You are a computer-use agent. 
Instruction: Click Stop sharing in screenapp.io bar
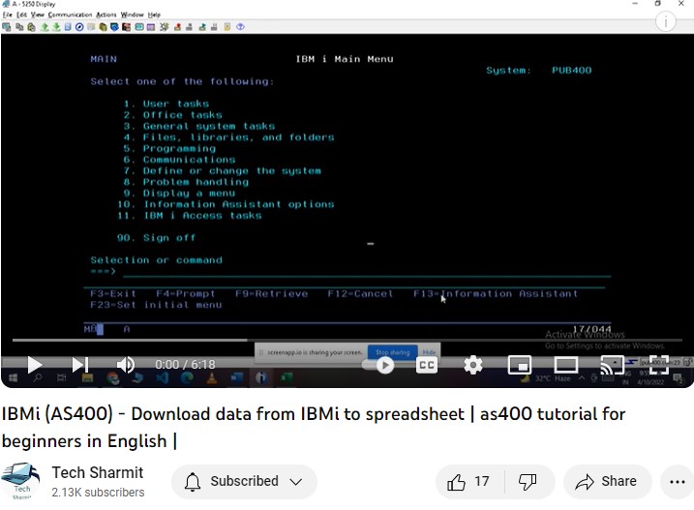pos(393,352)
